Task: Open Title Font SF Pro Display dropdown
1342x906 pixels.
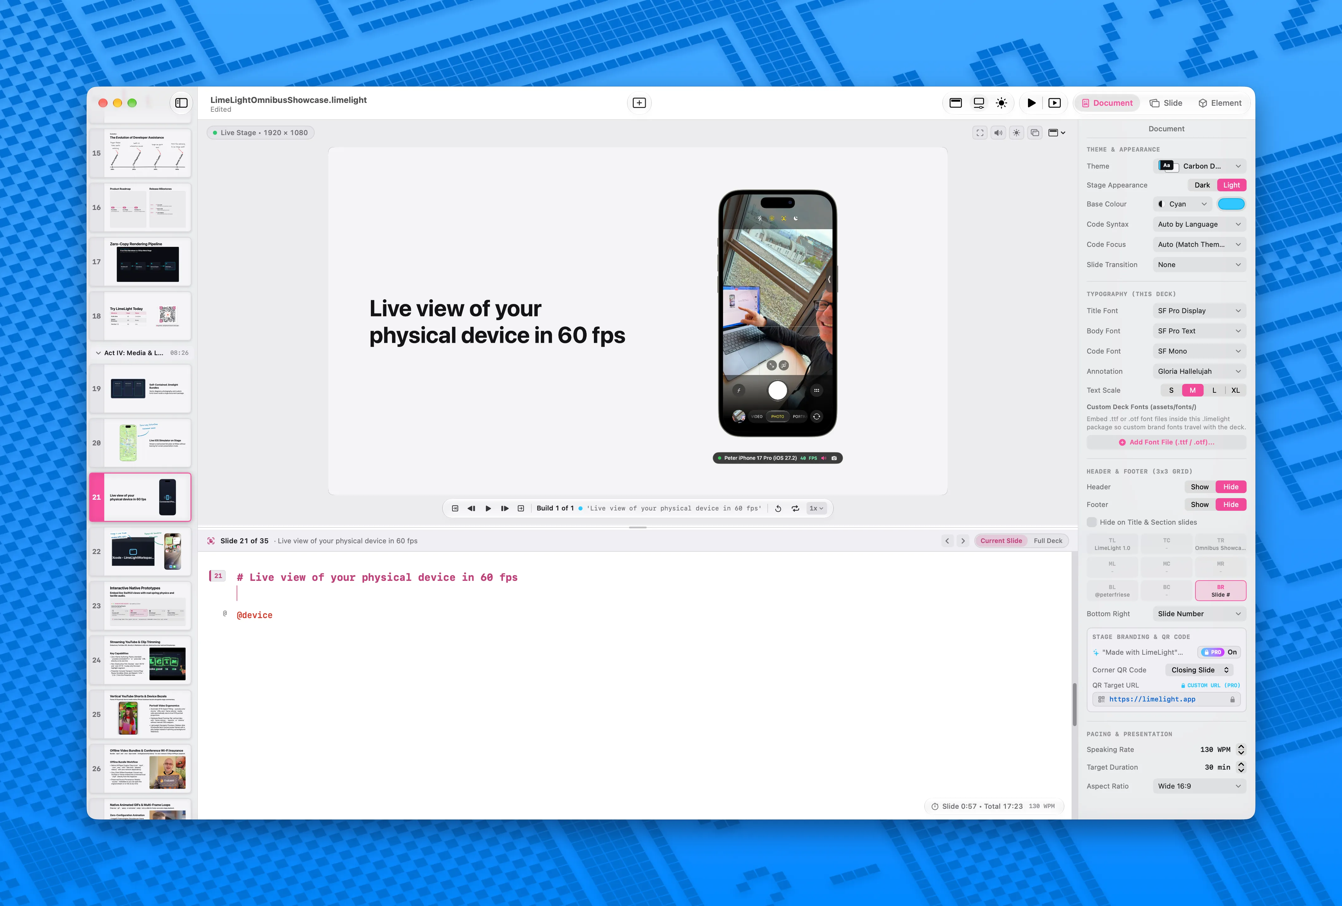Action: pyautogui.click(x=1200, y=310)
